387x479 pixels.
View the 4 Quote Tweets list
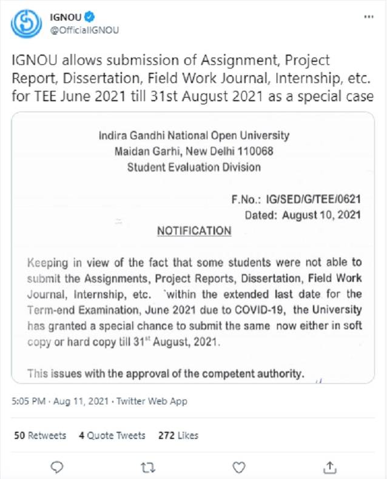112,435
